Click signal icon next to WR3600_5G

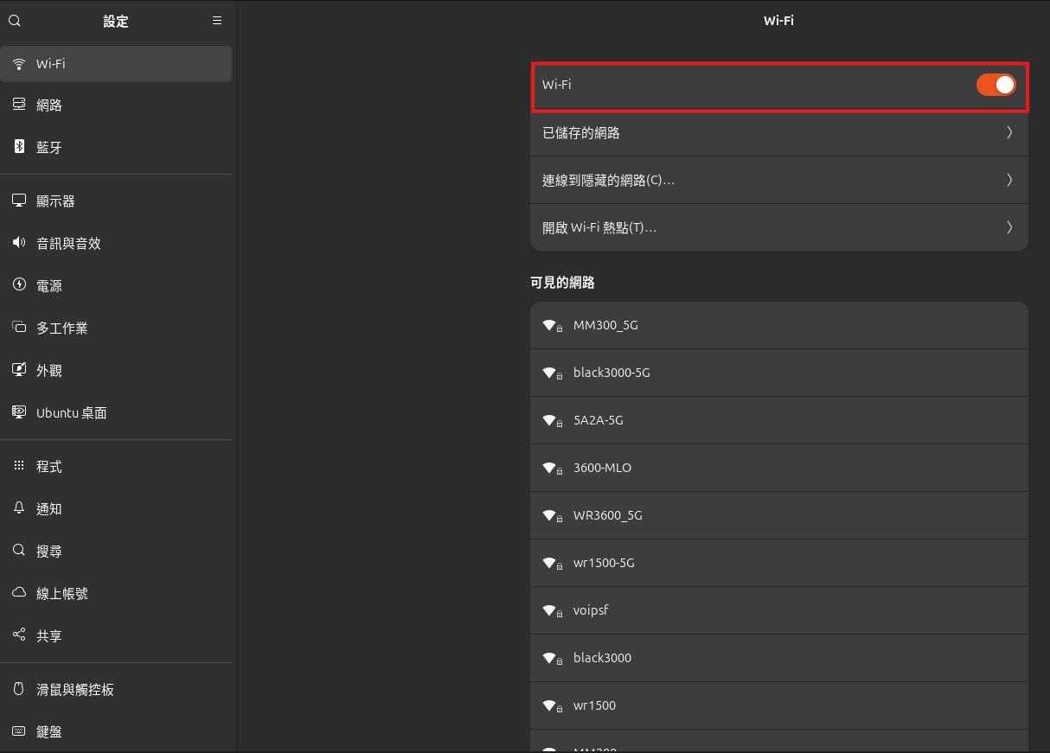(x=552, y=516)
